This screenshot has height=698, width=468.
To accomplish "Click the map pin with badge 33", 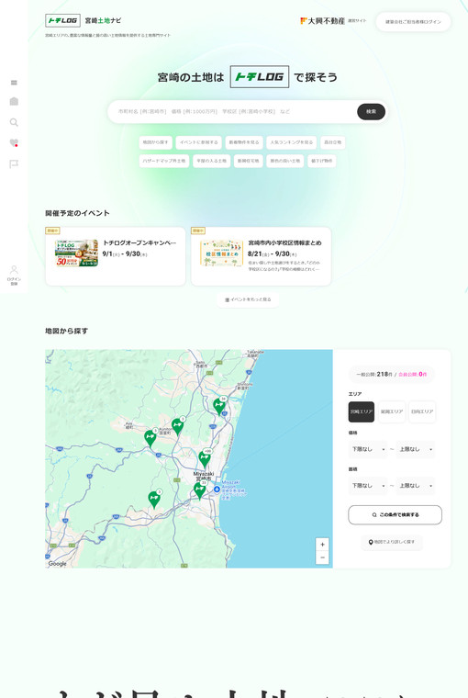I will coord(199,490).
